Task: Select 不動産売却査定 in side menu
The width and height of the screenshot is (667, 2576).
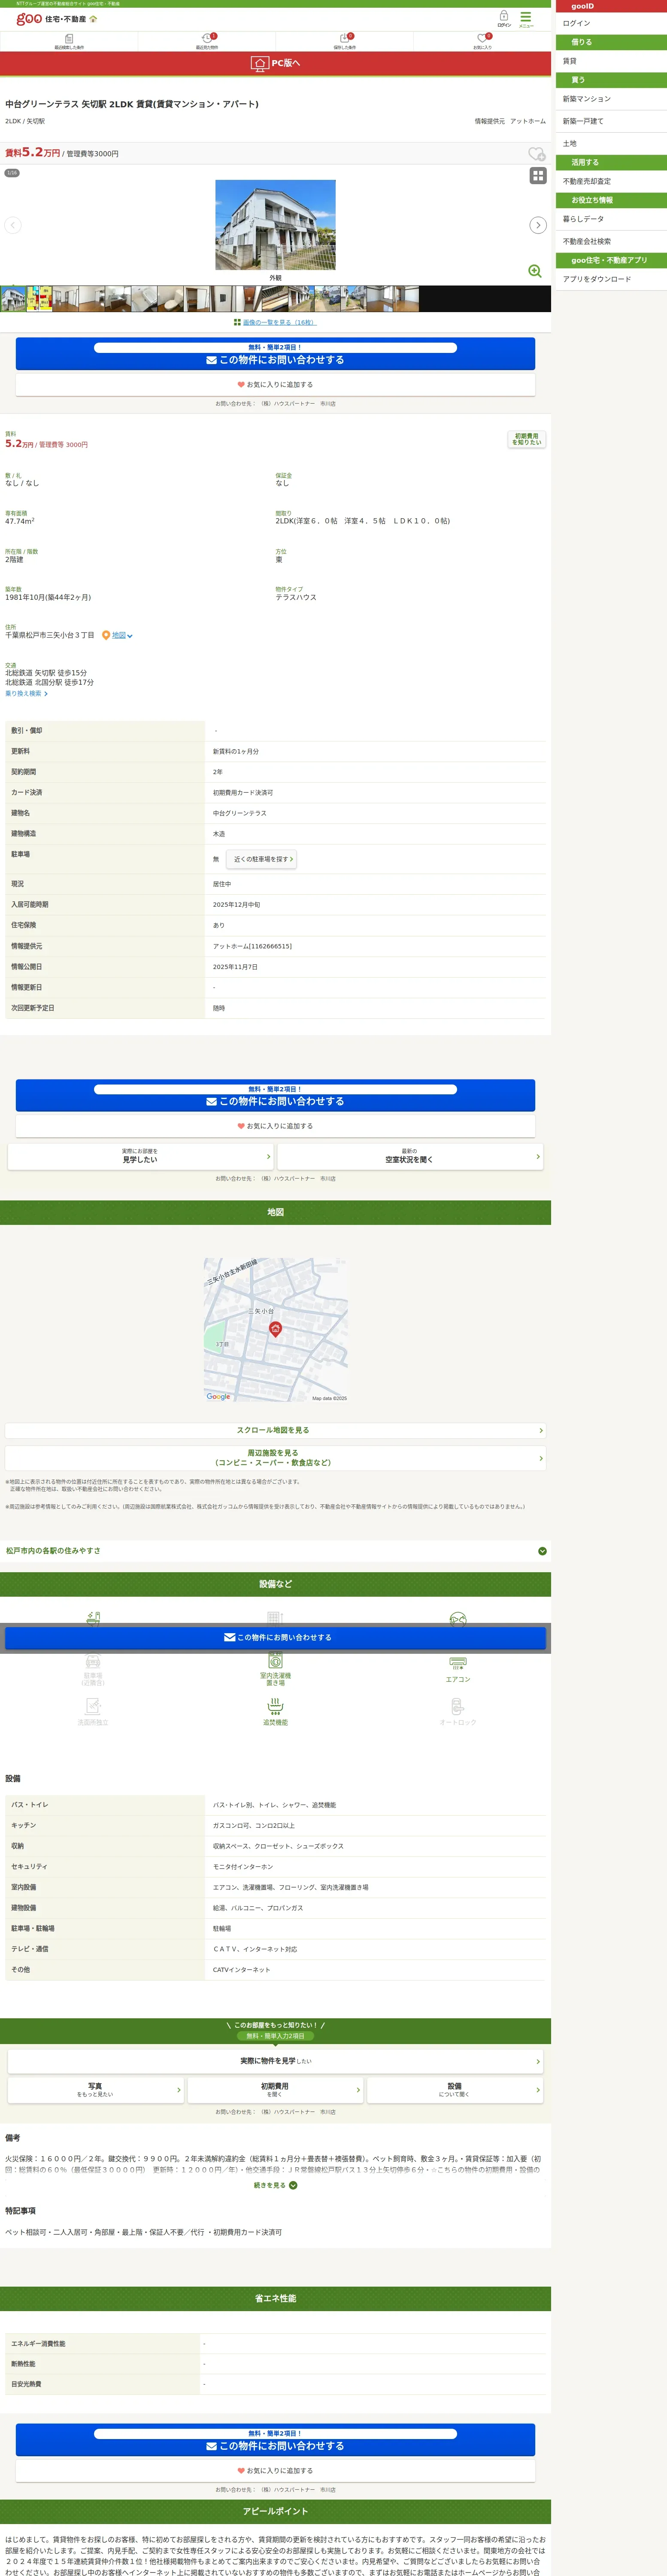Action: [x=611, y=181]
